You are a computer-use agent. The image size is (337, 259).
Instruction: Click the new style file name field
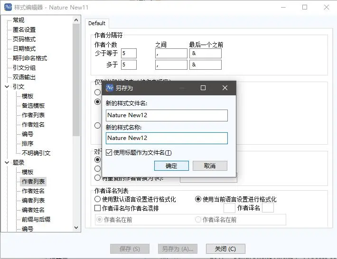click(x=167, y=116)
